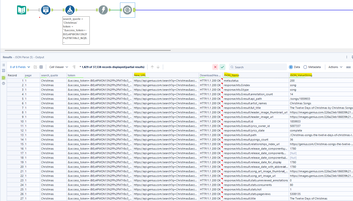Click the green checkmark apply button
353x201 pixels.
(222, 67)
